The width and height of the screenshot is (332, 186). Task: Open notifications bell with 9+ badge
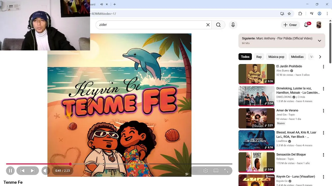coord(307,25)
